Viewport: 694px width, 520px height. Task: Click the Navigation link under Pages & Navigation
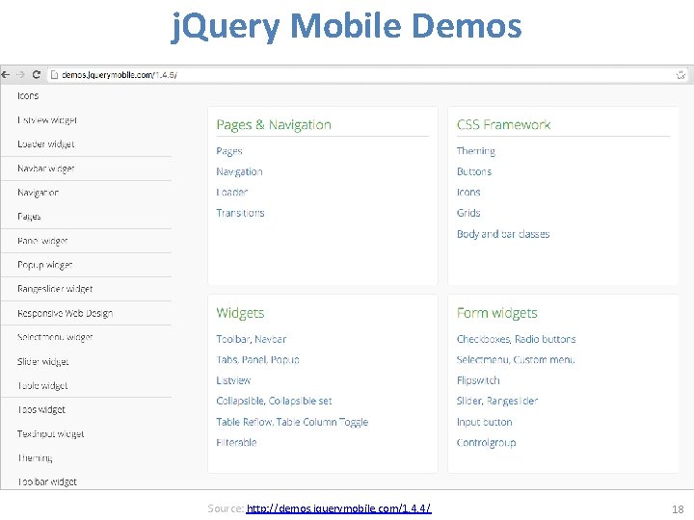tap(239, 171)
